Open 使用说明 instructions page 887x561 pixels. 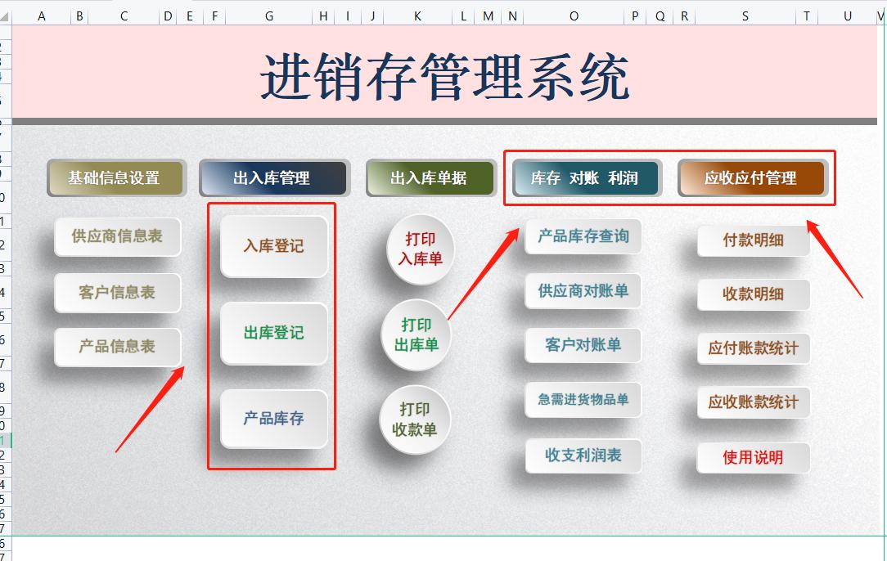(x=753, y=457)
